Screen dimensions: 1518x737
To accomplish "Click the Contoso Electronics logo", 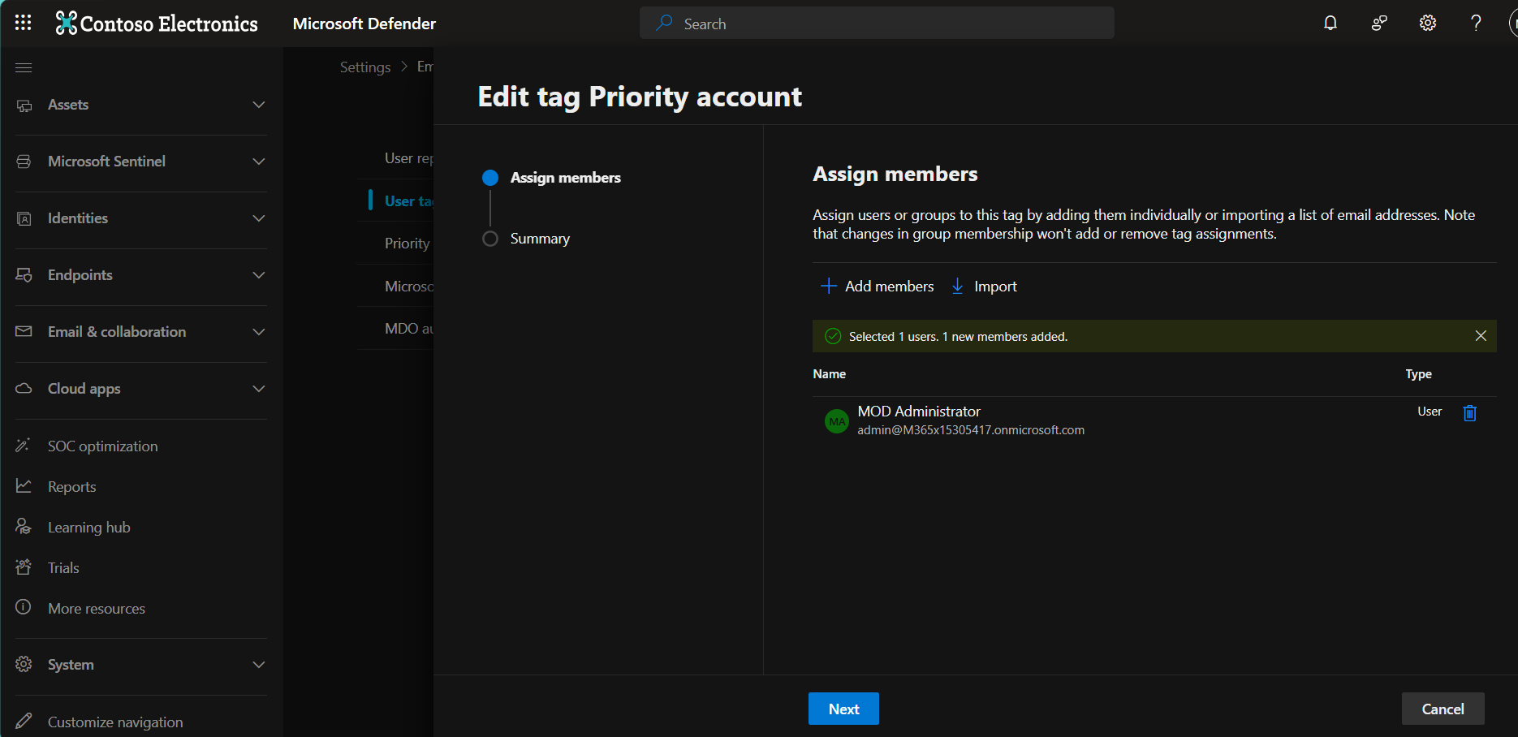I will [x=157, y=24].
